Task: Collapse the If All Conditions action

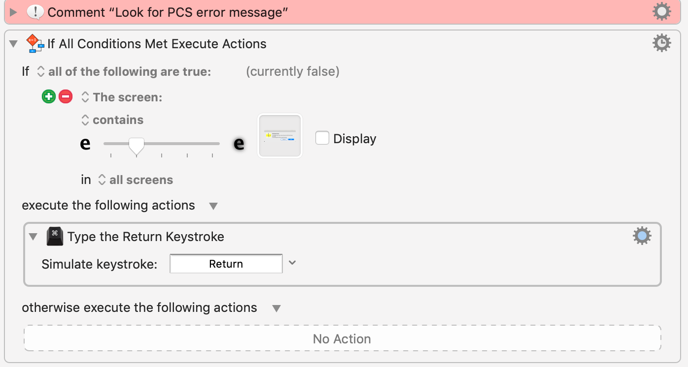Action: (x=13, y=44)
